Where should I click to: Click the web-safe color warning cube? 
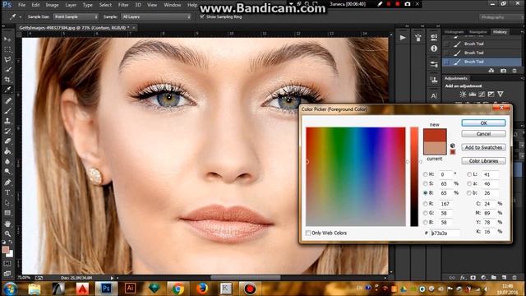453,146
